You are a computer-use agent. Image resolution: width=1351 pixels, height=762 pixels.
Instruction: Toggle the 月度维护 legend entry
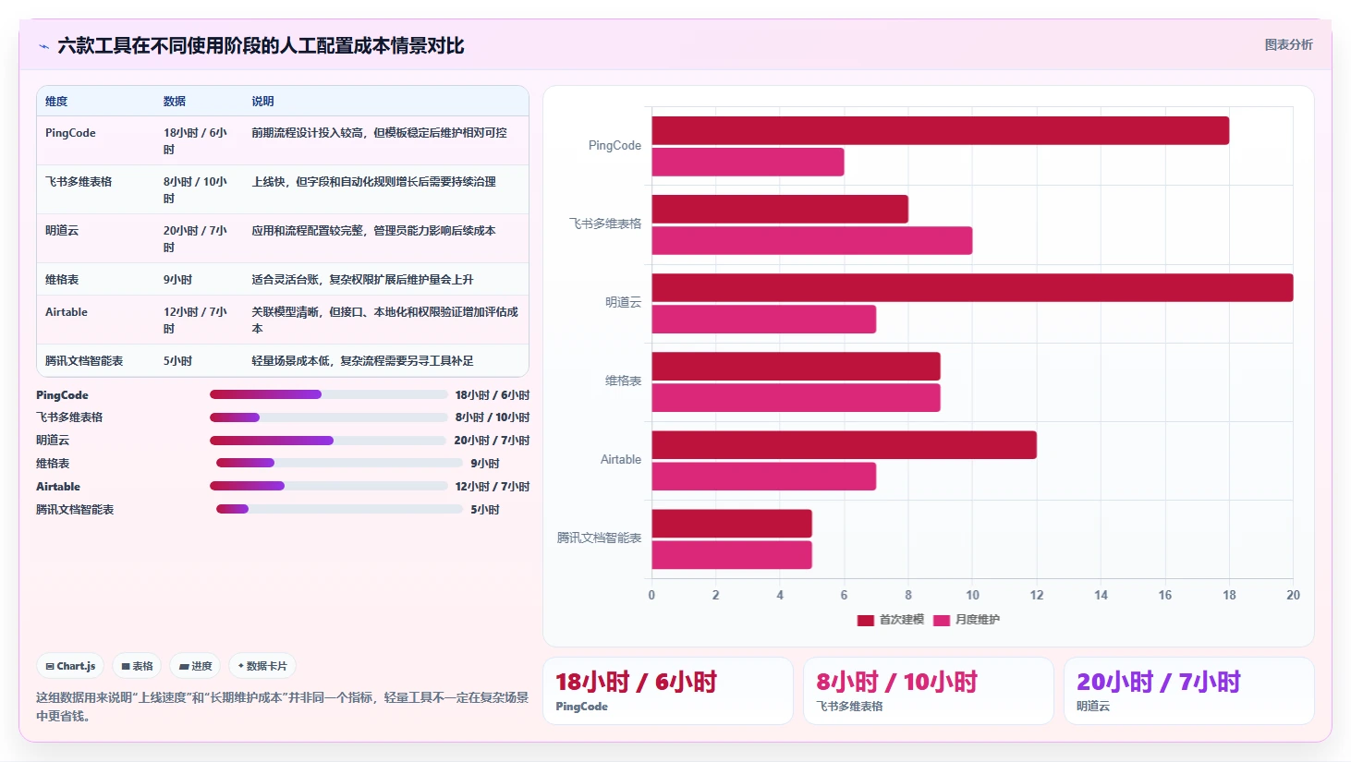[967, 620]
